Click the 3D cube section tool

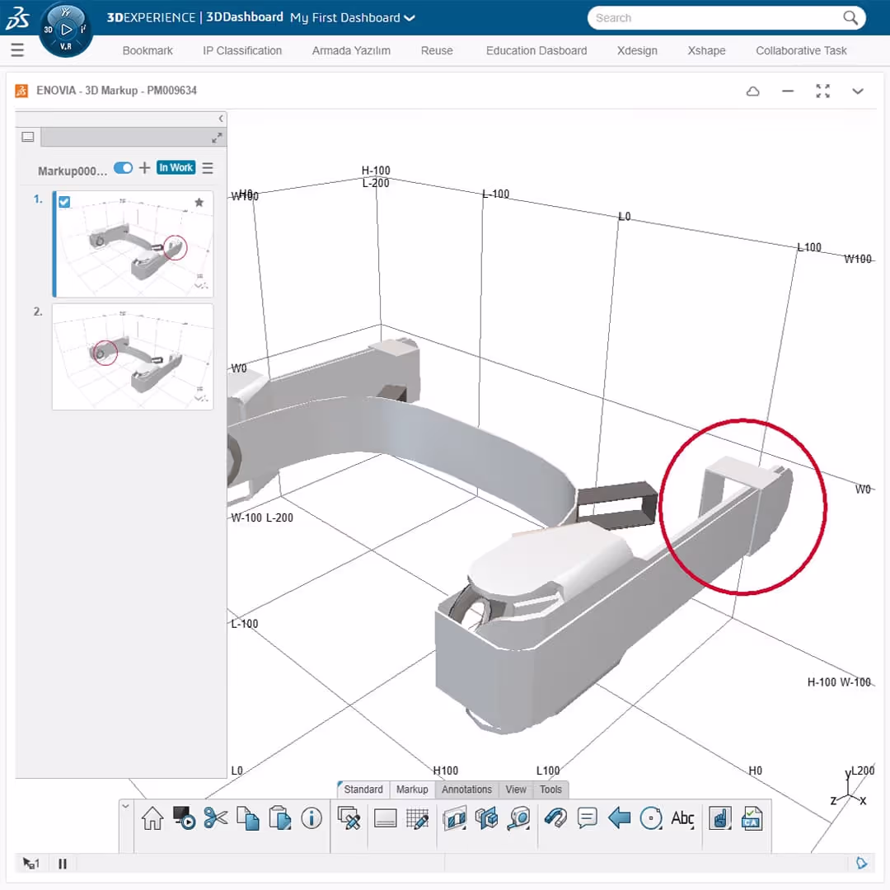pos(486,818)
